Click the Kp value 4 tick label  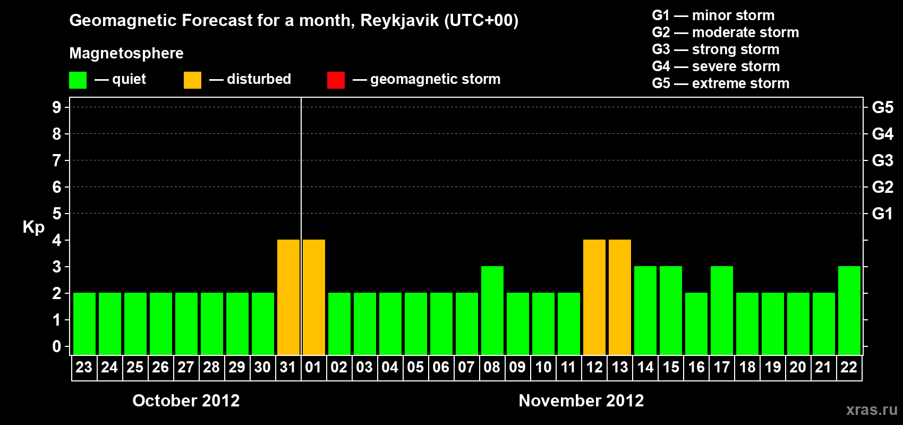tap(57, 240)
